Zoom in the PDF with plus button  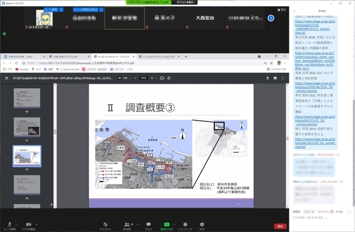coord(152,78)
